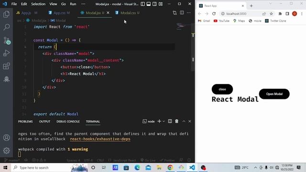The height and width of the screenshot is (172, 306).
Task: Open Chrome Extensions puzzle icon
Action: click(280, 14)
